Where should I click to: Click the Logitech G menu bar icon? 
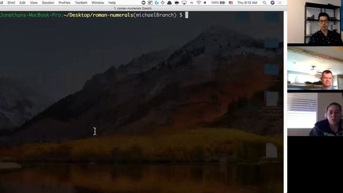tap(156, 3)
